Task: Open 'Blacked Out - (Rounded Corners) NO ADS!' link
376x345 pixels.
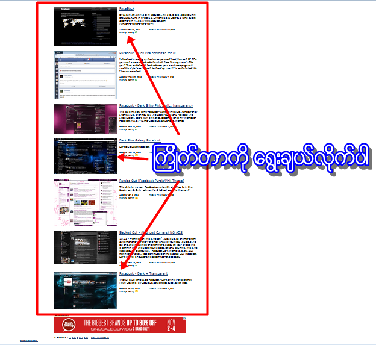Action: click(151, 232)
